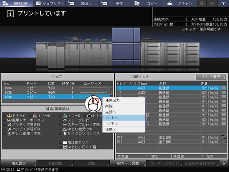Click tray 2 paper level indicator
The height and width of the screenshot is (172, 229).
[x=224, y=92]
